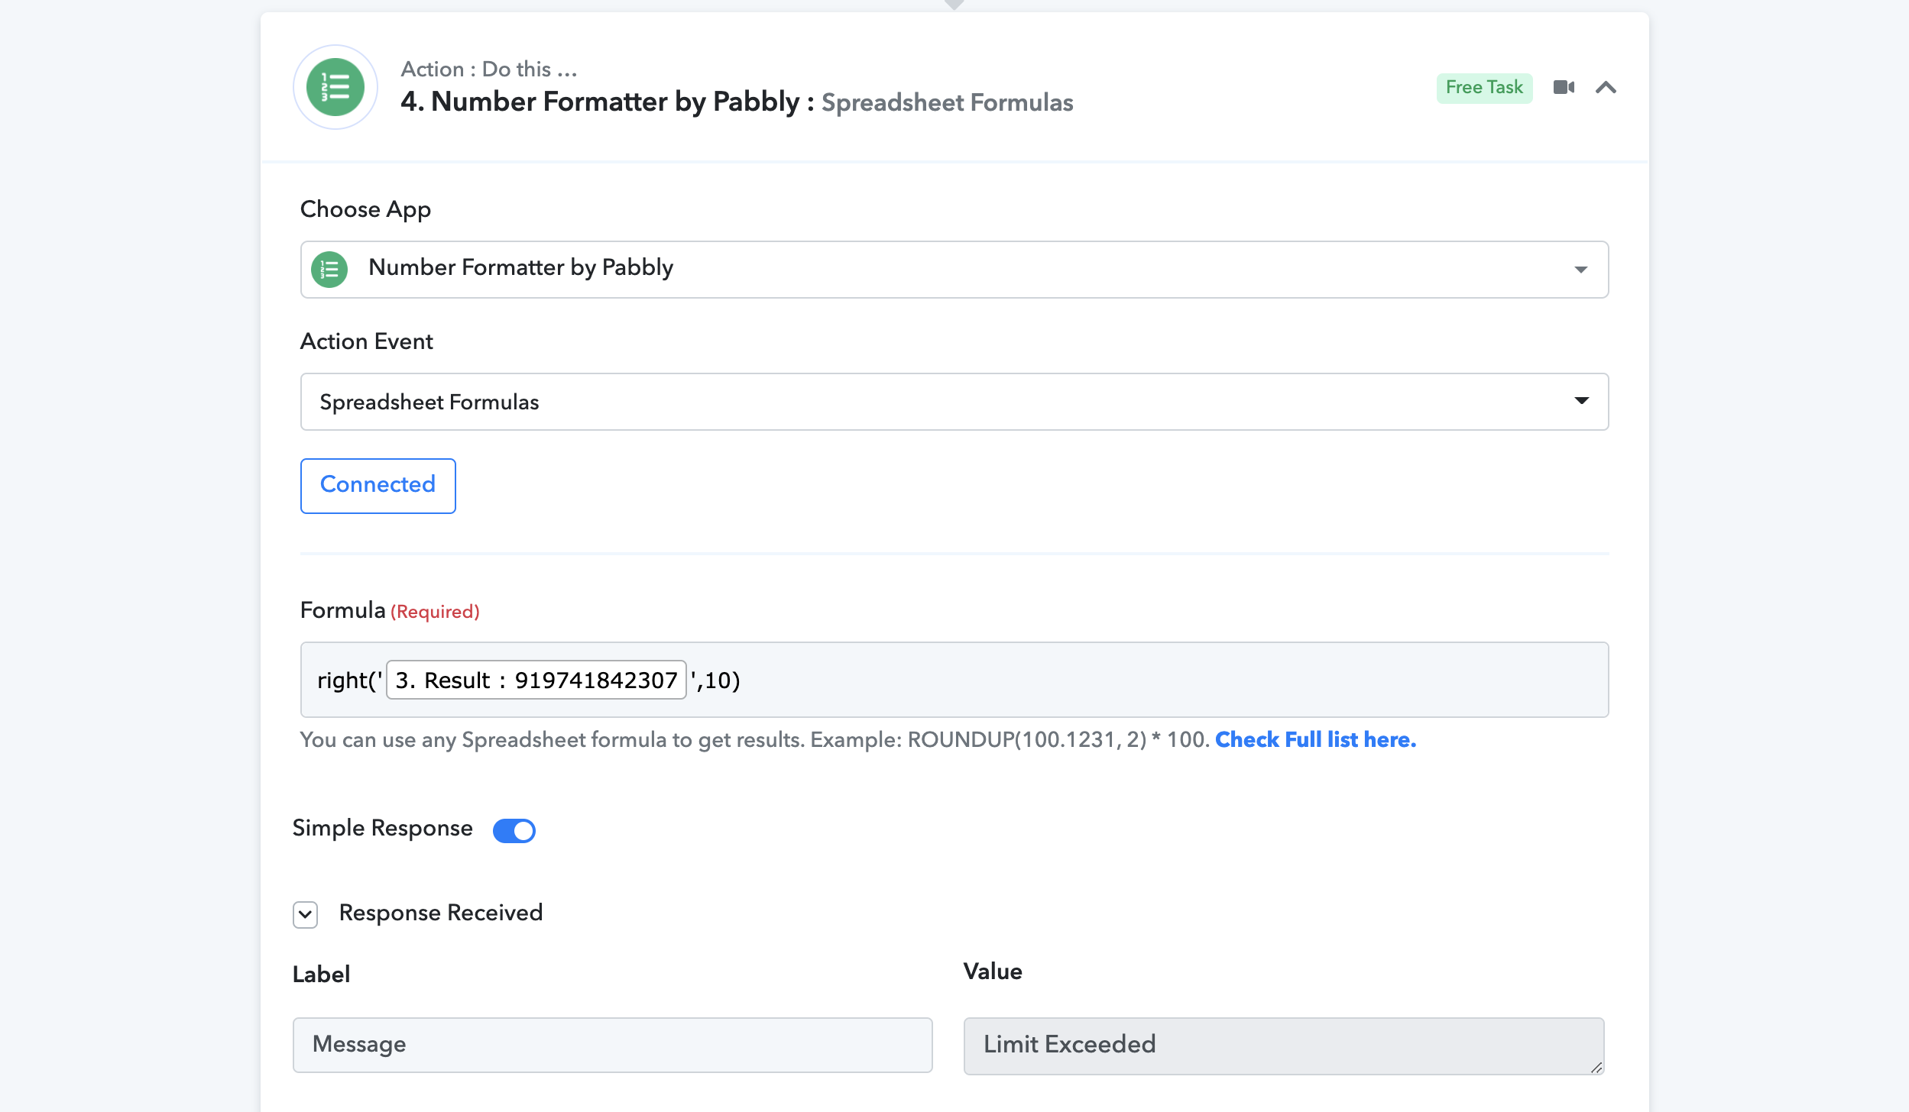Viewport: 1909px width, 1112px height.
Task: Click the 'Choose App' field label
Action: [x=365, y=209]
